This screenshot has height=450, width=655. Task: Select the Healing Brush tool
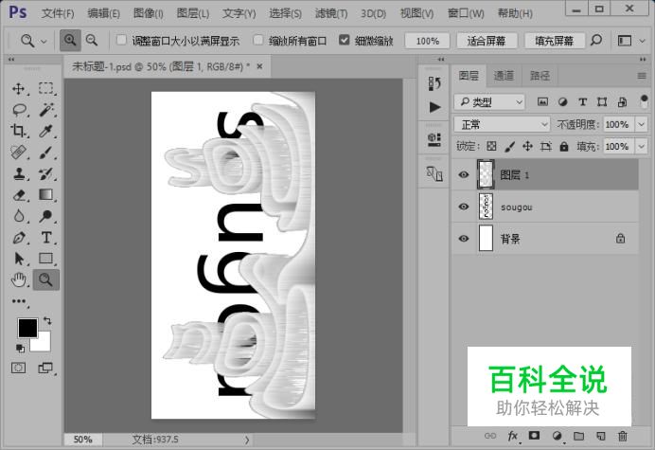tap(18, 153)
